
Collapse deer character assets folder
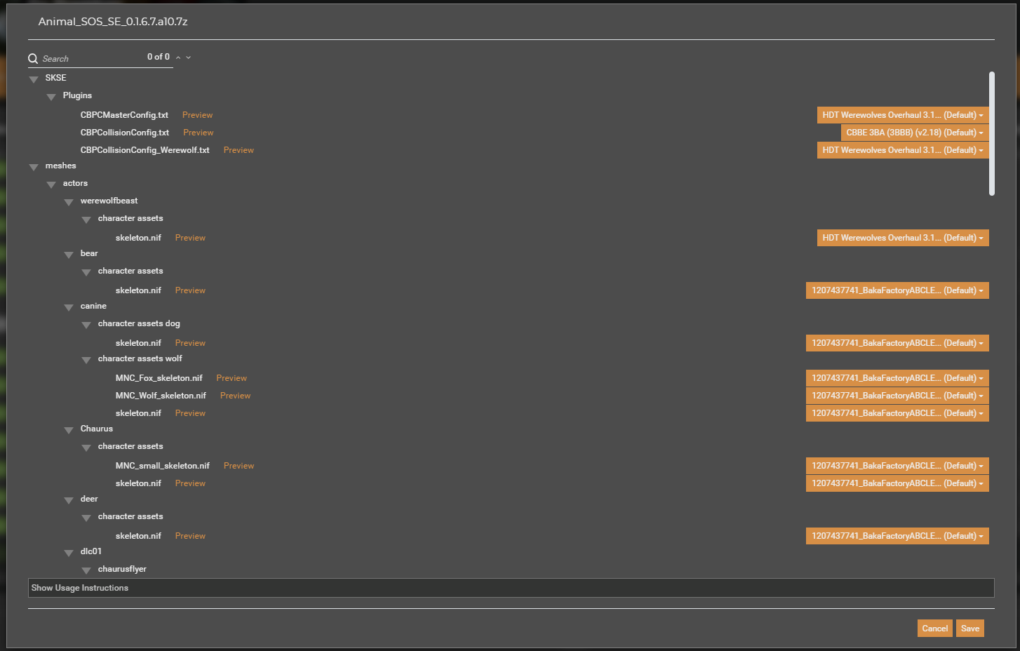(x=86, y=518)
